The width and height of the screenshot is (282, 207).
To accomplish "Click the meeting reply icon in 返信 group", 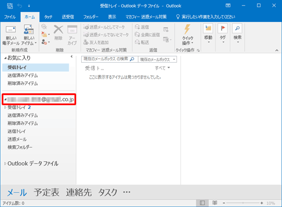I will pos(166,29).
